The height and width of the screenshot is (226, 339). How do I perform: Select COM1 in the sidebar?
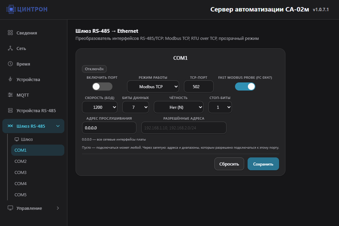click(38, 150)
